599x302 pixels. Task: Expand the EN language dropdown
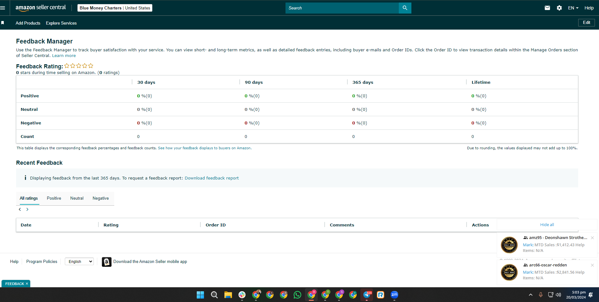[573, 8]
